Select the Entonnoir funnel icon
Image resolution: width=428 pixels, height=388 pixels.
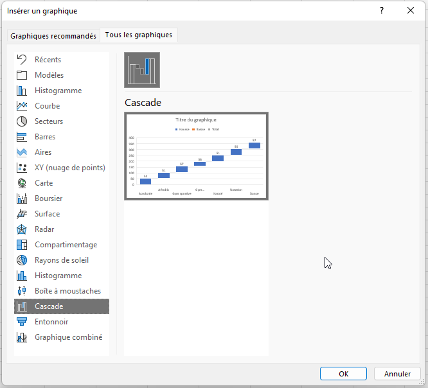pyautogui.click(x=22, y=322)
